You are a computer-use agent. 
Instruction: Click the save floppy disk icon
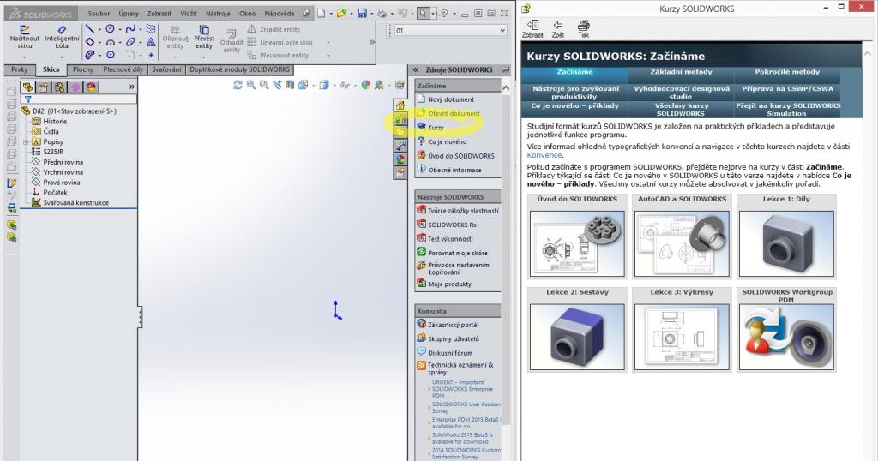coord(362,14)
